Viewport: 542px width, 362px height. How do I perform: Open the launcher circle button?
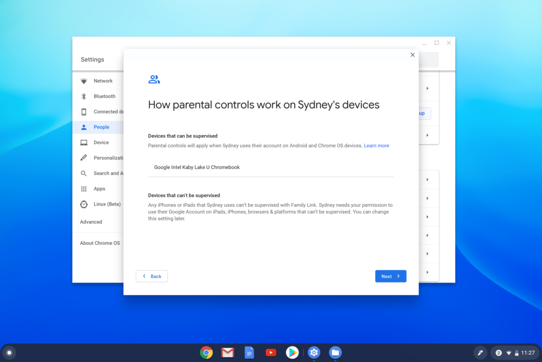pyautogui.click(x=10, y=352)
